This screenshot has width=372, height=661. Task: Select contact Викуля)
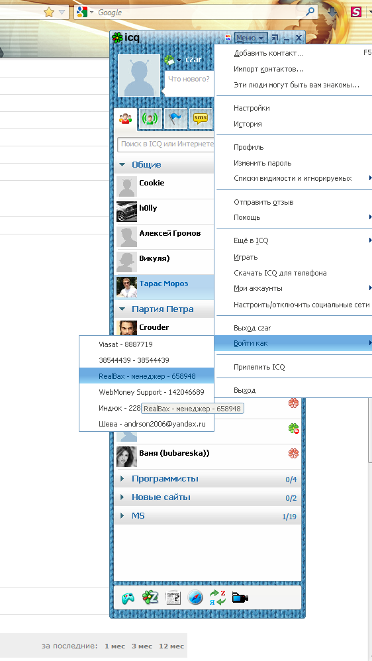[165, 262]
